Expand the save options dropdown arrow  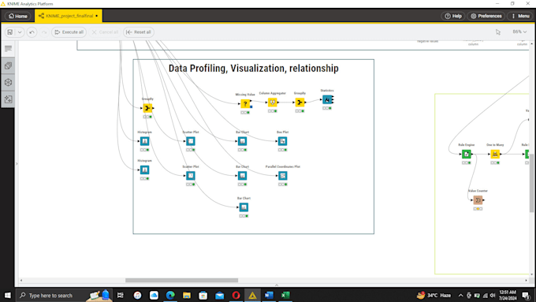click(x=20, y=32)
